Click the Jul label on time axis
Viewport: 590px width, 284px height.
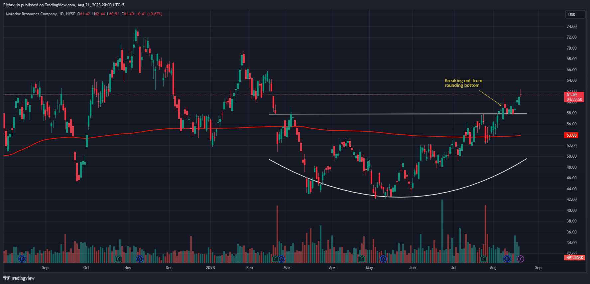tap(454, 268)
